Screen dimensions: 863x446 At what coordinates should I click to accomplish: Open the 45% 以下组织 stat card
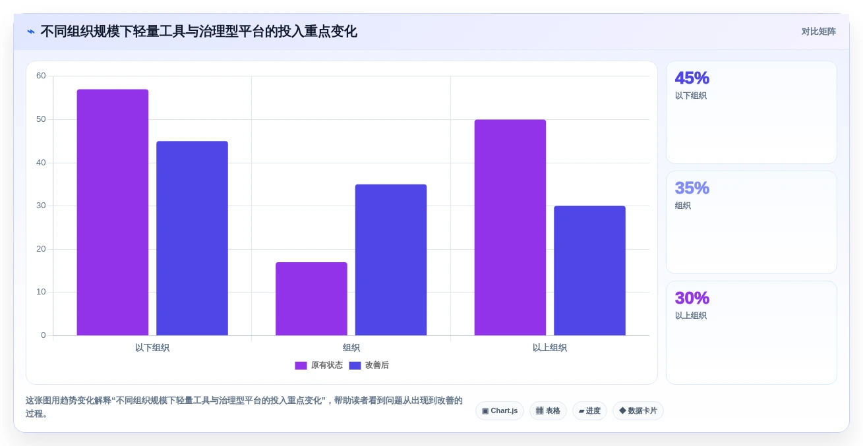[751, 113]
